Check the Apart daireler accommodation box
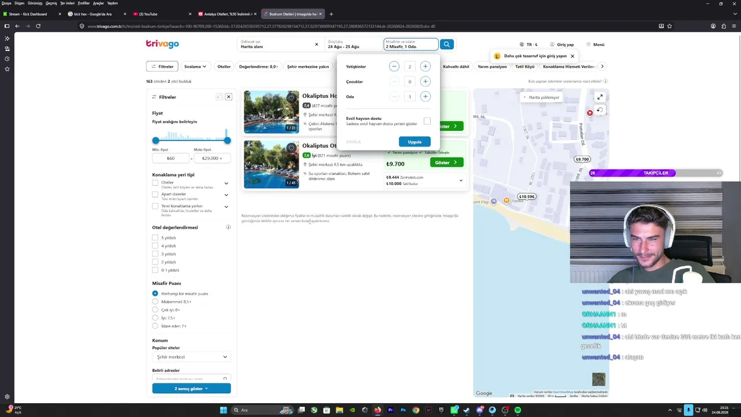 point(155,195)
